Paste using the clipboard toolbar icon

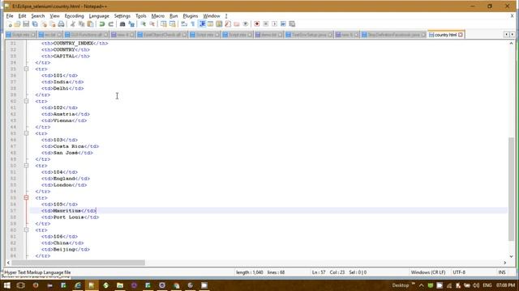click(x=90, y=24)
